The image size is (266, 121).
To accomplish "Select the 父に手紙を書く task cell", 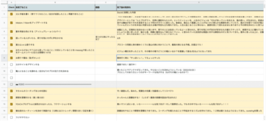I will 55,14.
